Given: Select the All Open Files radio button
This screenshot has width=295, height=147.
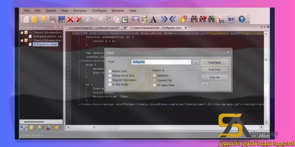Looking at the screenshot, I should point(155,85).
